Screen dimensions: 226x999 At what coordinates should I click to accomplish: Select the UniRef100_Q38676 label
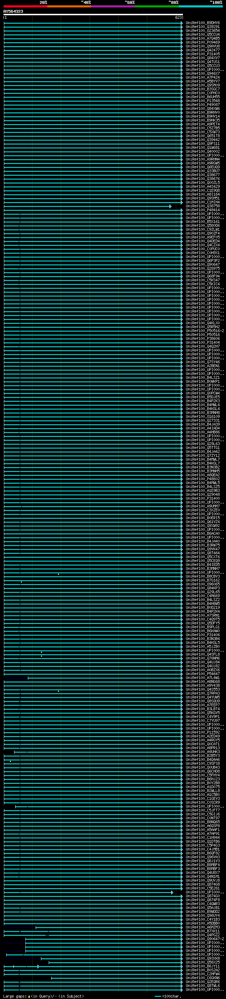(203, 179)
